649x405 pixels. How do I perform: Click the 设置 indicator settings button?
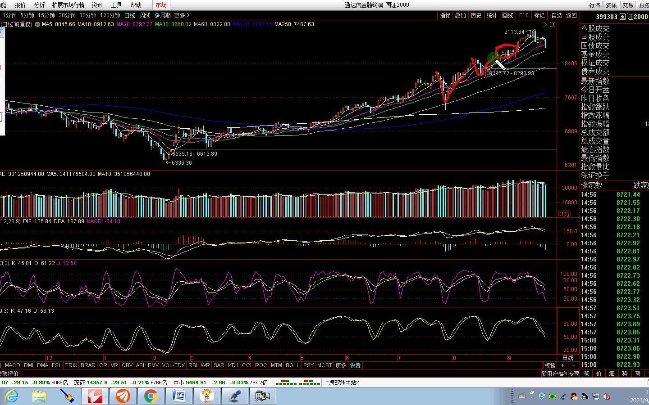point(356,365)
